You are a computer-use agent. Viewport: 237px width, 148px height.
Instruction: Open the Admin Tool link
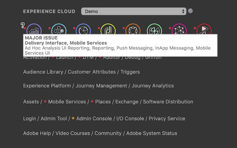[x=54, y=118]
